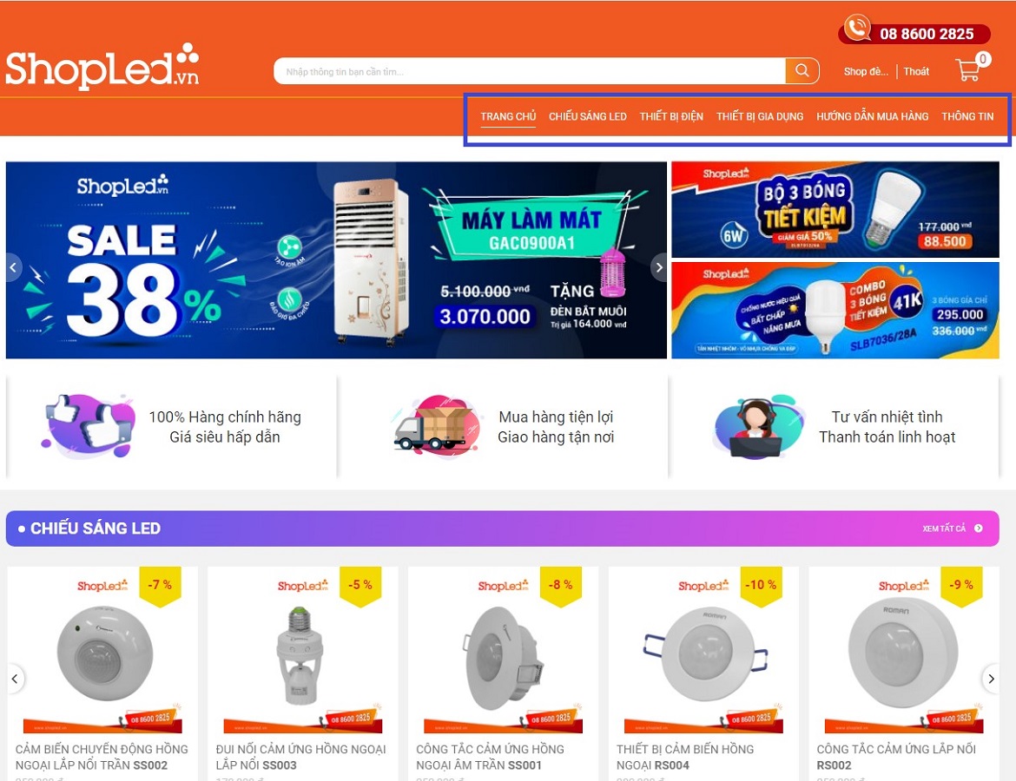Open Hướng Dẫn Mua Hàng menu item
The image size is (1016, 781).
872,116
